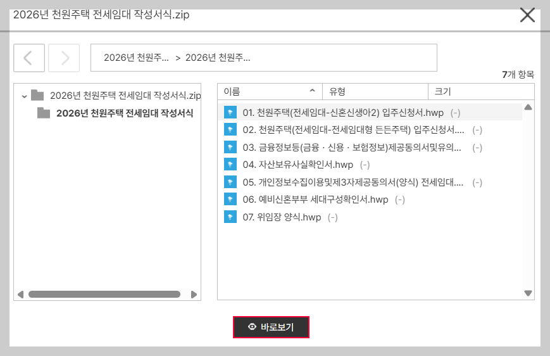Click the tree panel scroll-right arrow
The image size is (550, 356).
[194, 294]
